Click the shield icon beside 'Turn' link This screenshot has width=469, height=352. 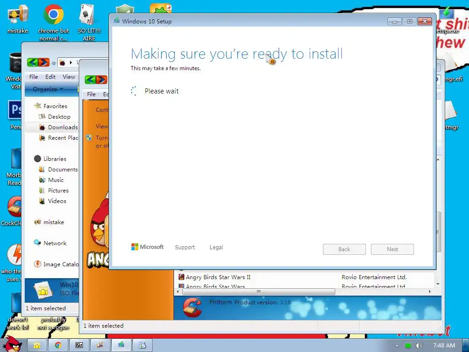coord(89,137)
